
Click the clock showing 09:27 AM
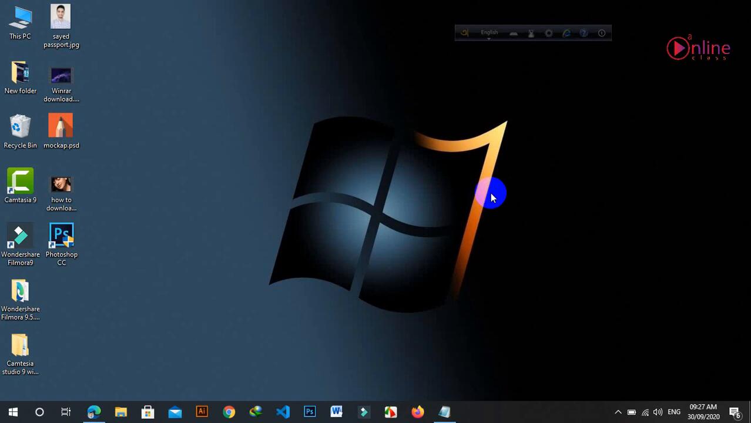click(x=703, y=412)
